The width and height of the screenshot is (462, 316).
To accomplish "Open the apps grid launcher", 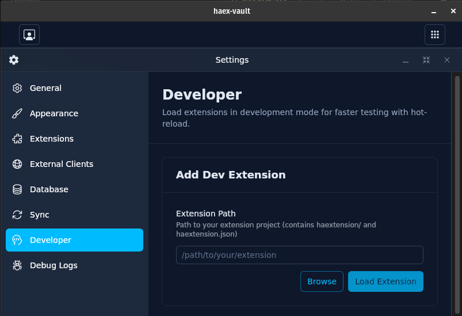I will 434,35.
